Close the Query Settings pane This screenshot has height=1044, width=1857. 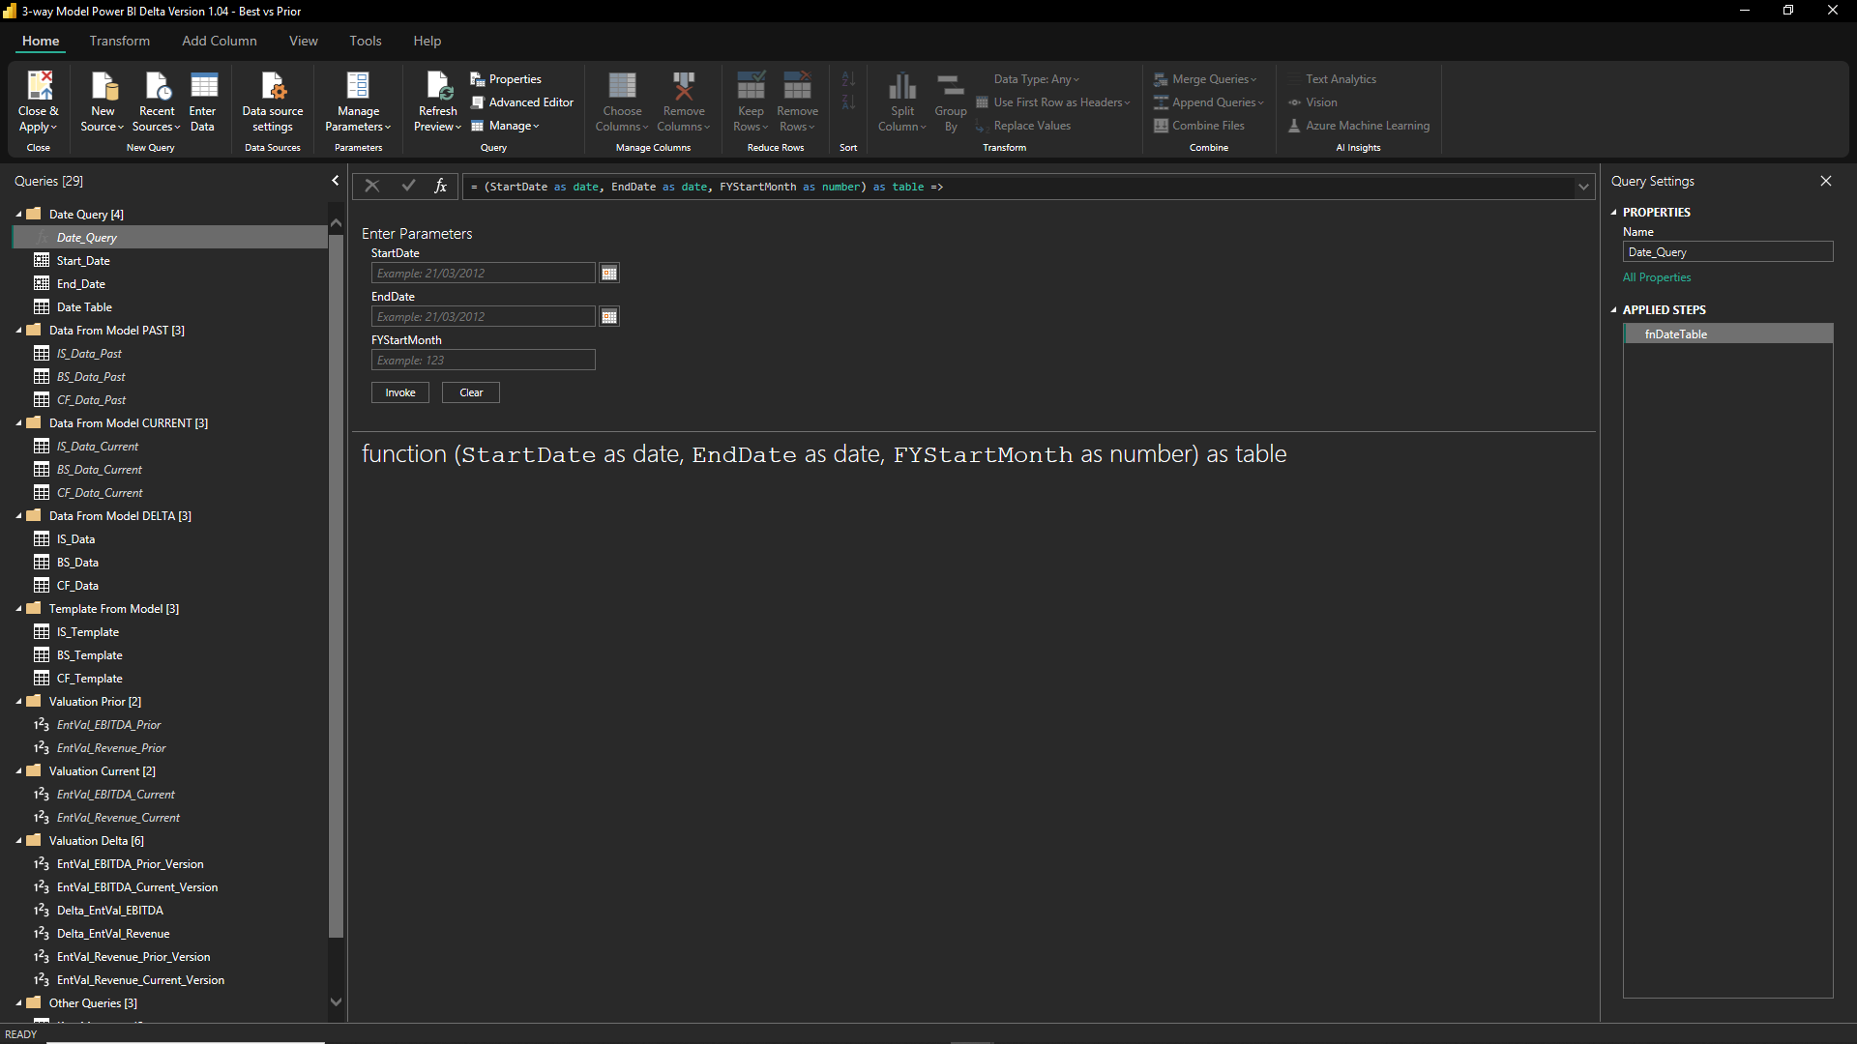pyautogui.click(x=1826, y=181)
